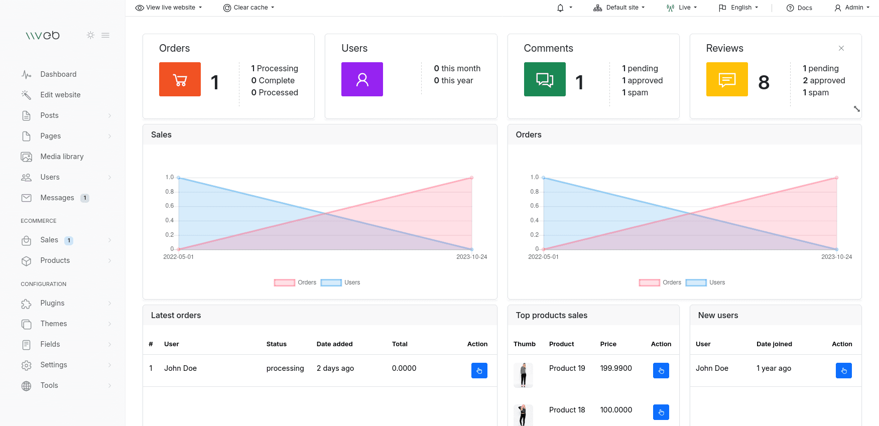879x426 pixels.
Task: Open Edit website from the sidebar
Action: [60, 95]
